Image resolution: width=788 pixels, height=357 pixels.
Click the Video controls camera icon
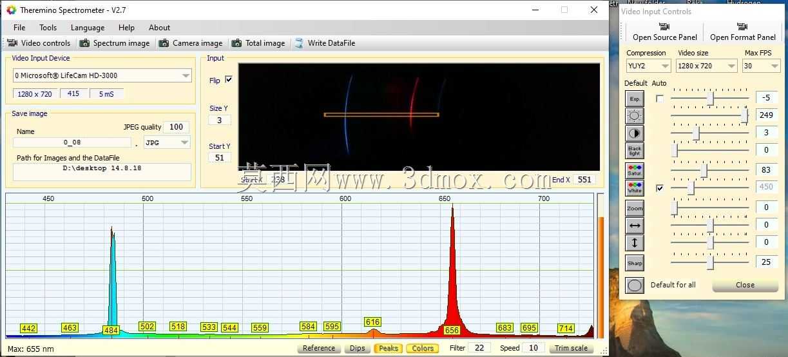(12, 43)
